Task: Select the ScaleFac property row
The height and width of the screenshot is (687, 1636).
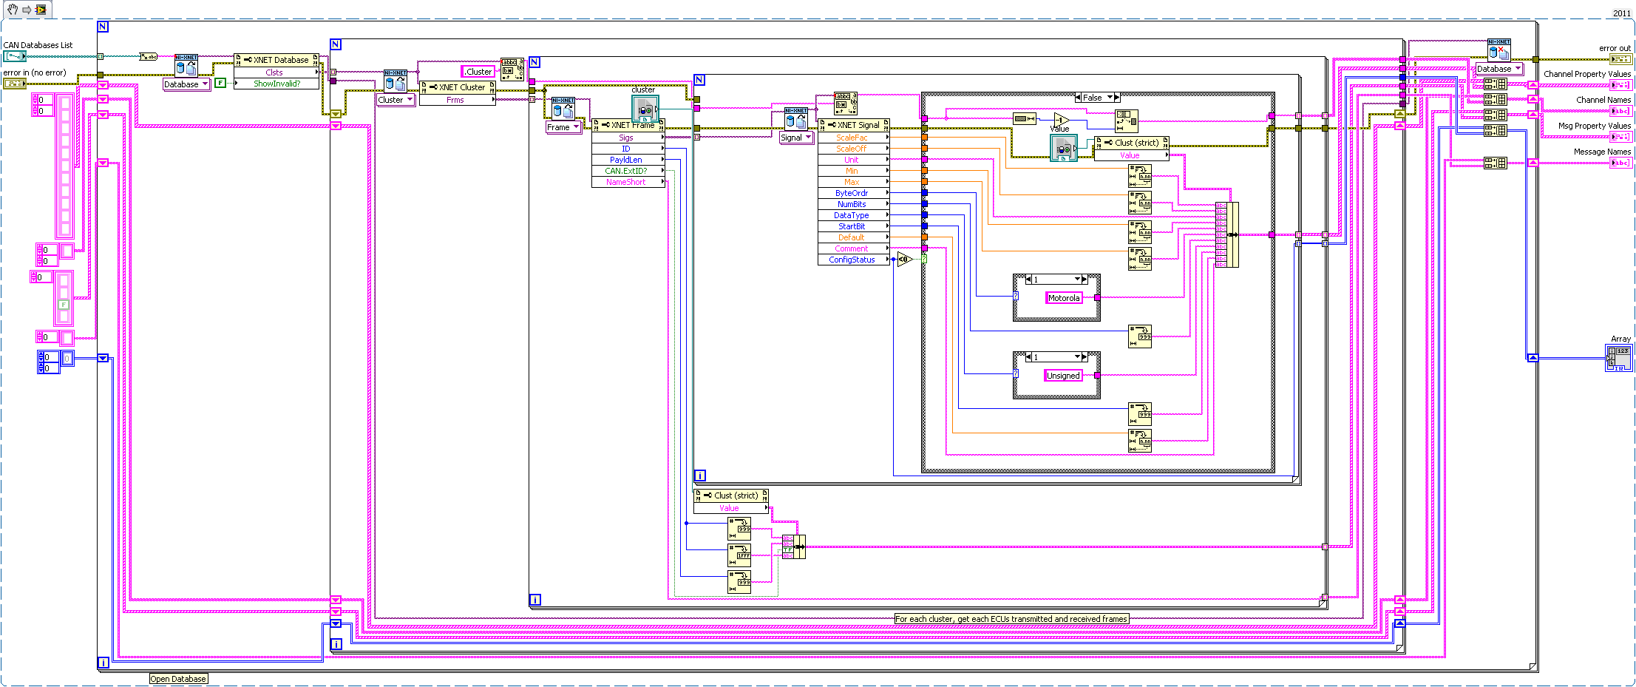Action: pos(854,138)
